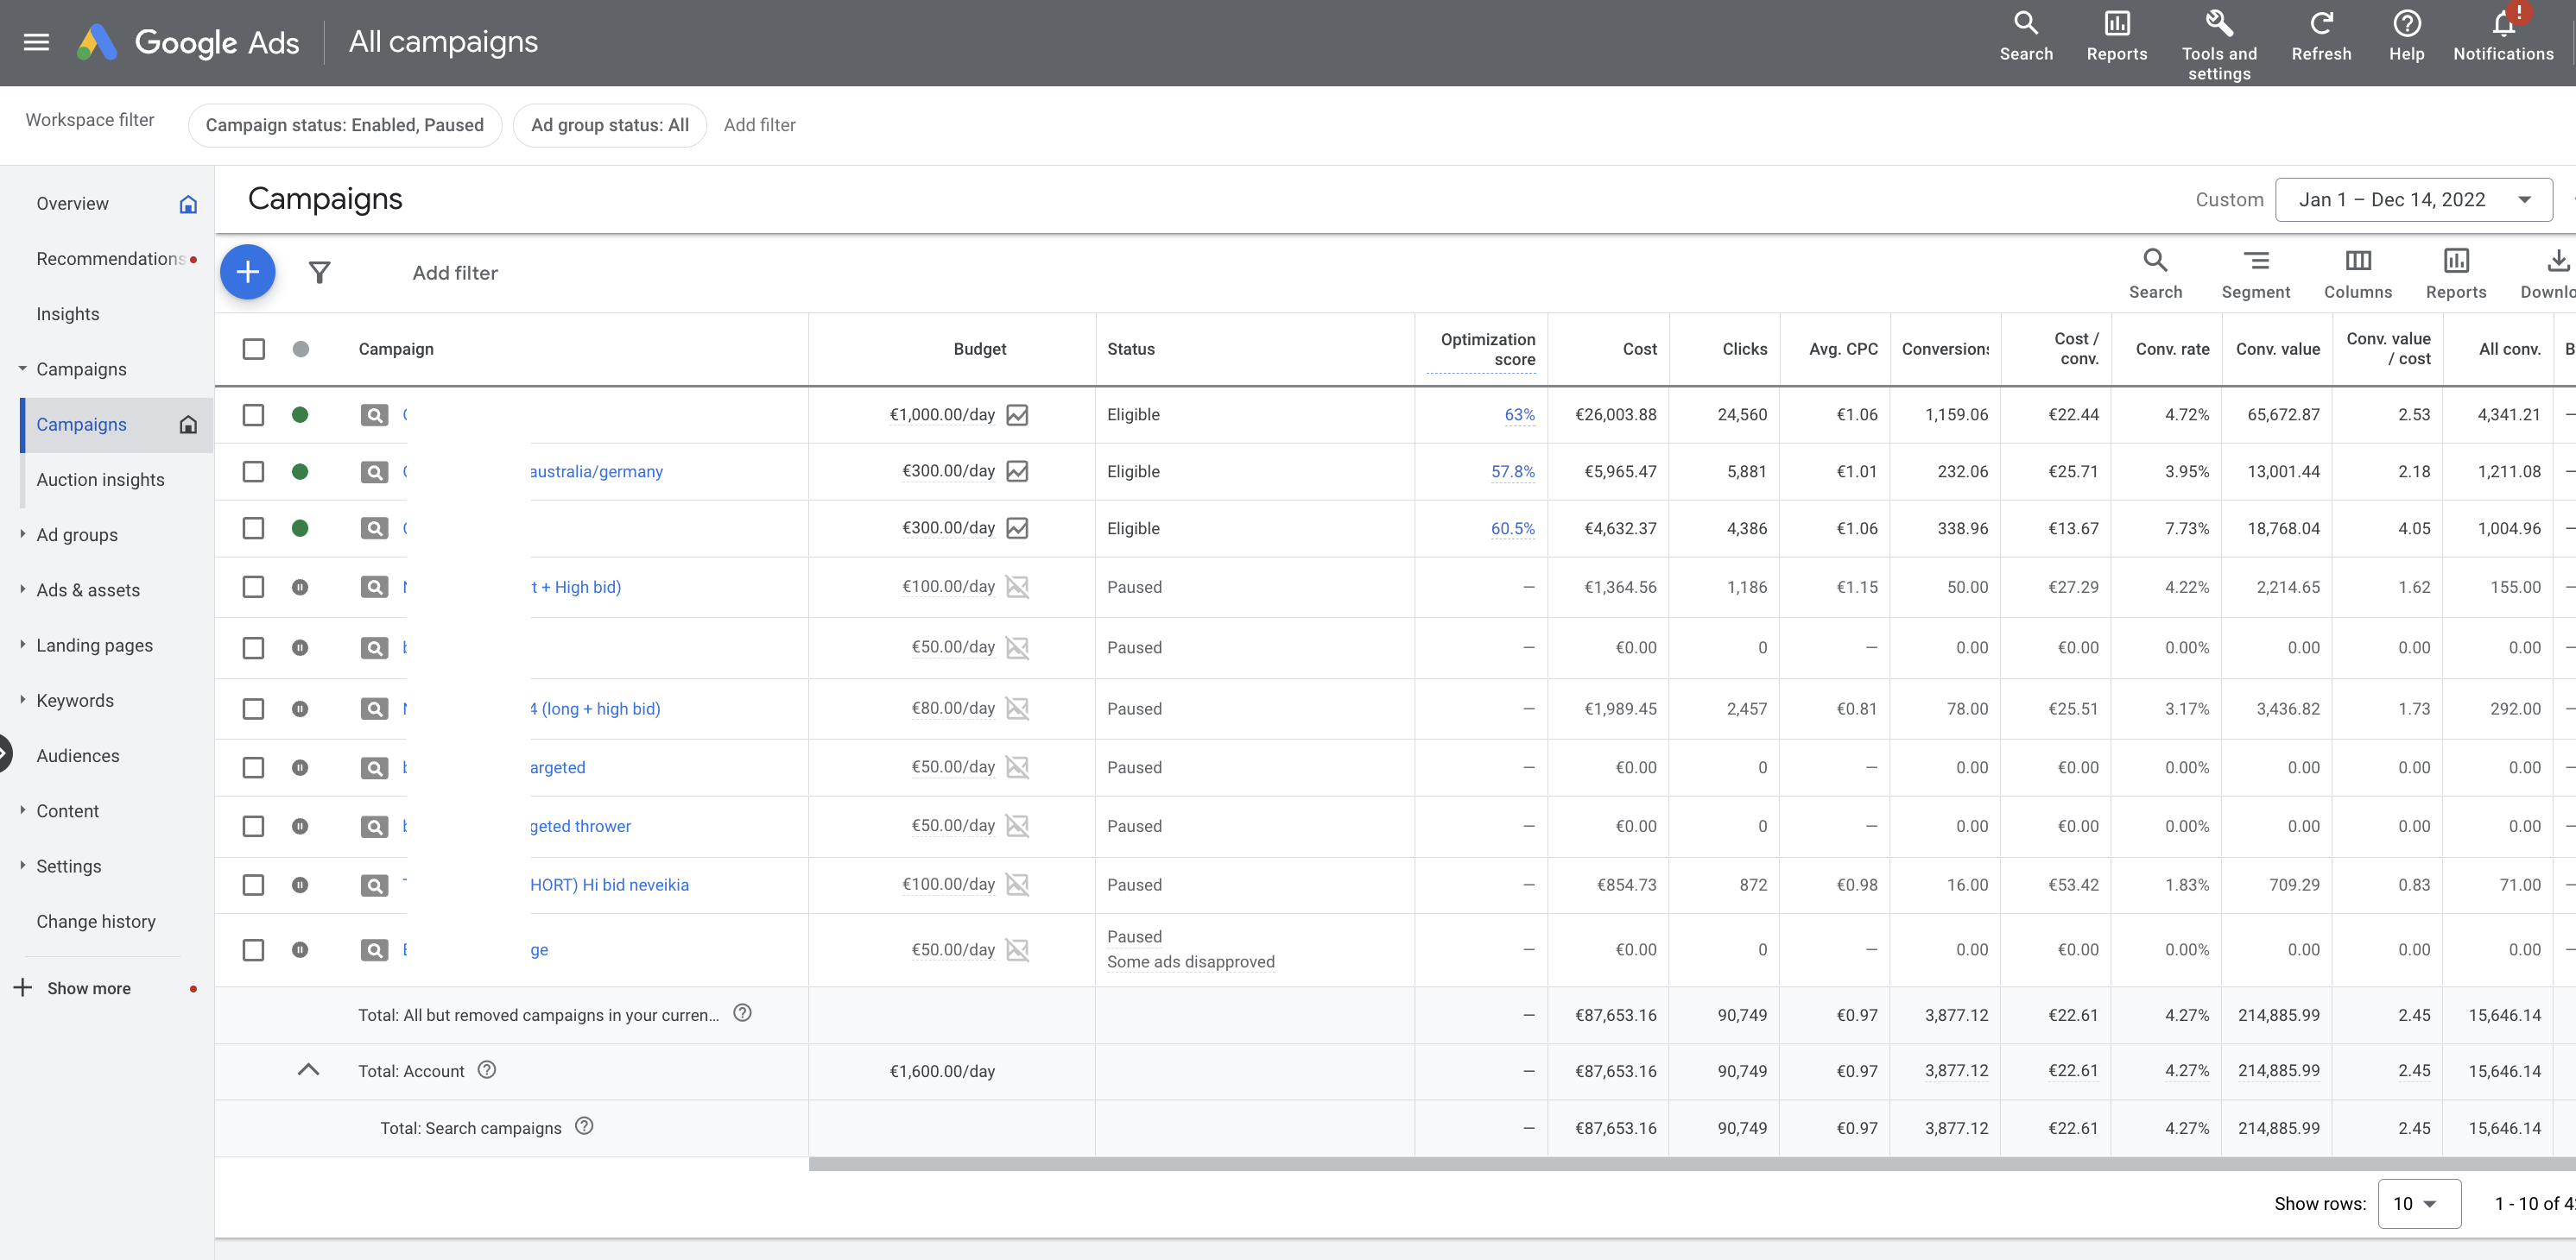The height and width of the screenshot is (1260, 2576).
Task: Click budget chart icon for €1,000.00/day row
Action: click(1017, 414)
